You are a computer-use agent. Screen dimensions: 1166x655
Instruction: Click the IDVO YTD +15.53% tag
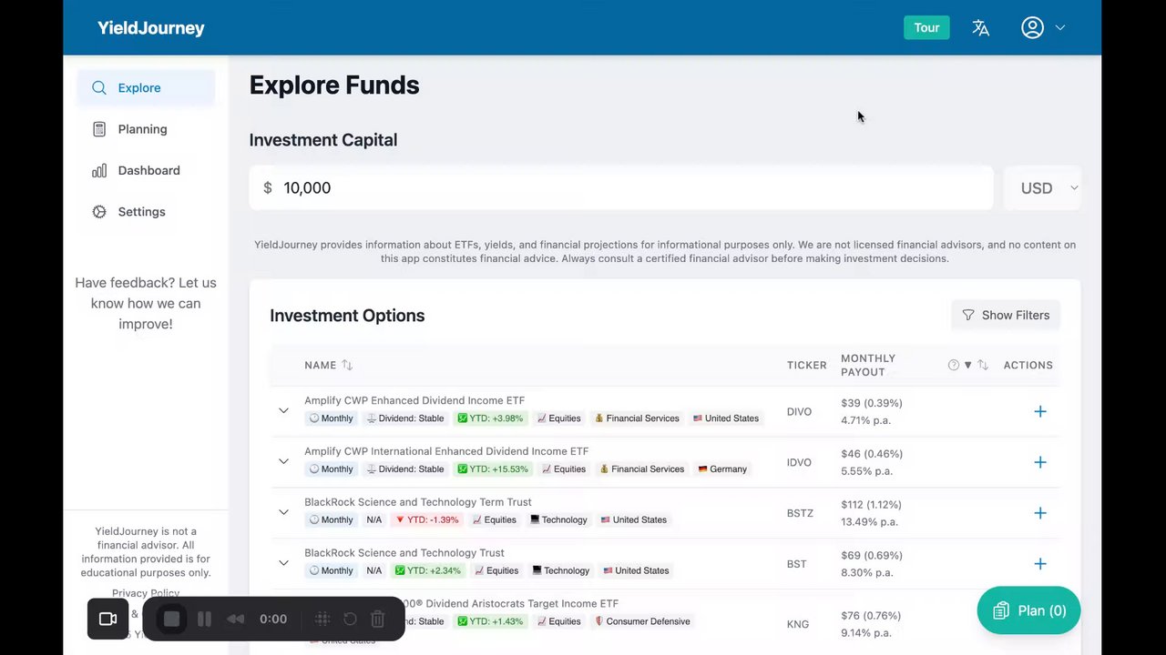[493, 469]
